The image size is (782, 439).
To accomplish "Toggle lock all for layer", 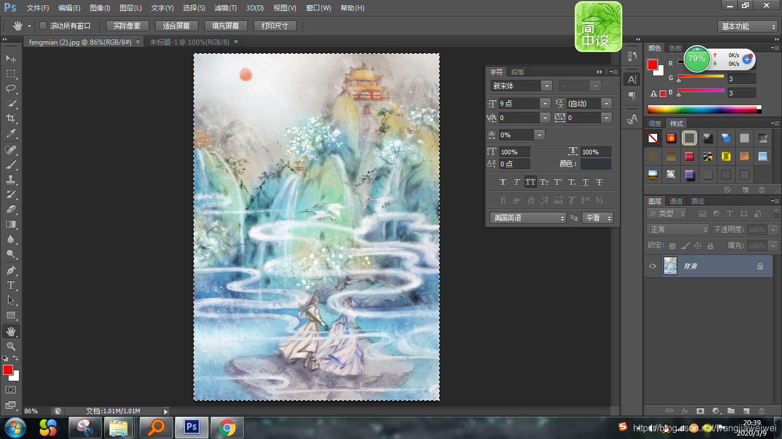I will [710, 246].
